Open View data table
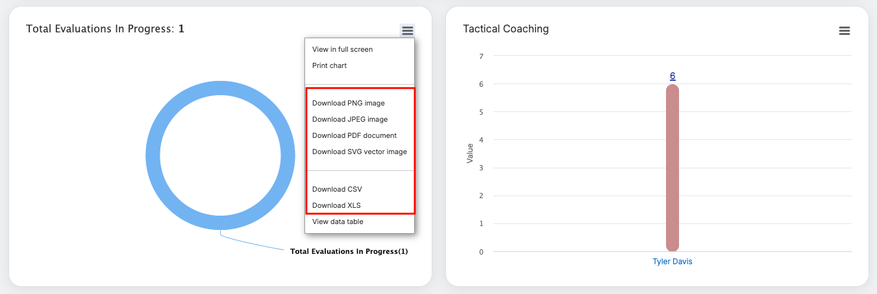The height and width of the screenshot is (294, 877). click(x=338, y=221)
